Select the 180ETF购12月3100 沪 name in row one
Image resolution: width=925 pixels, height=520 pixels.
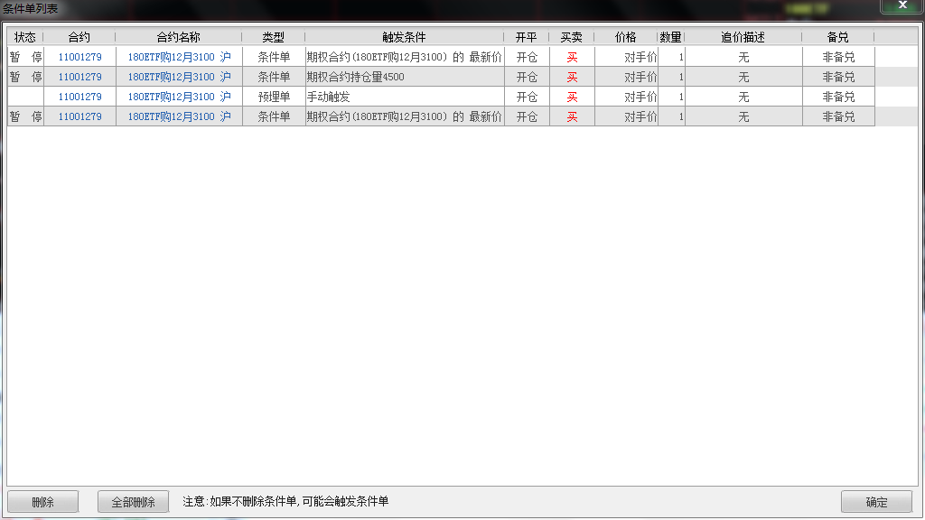point(177,56)
